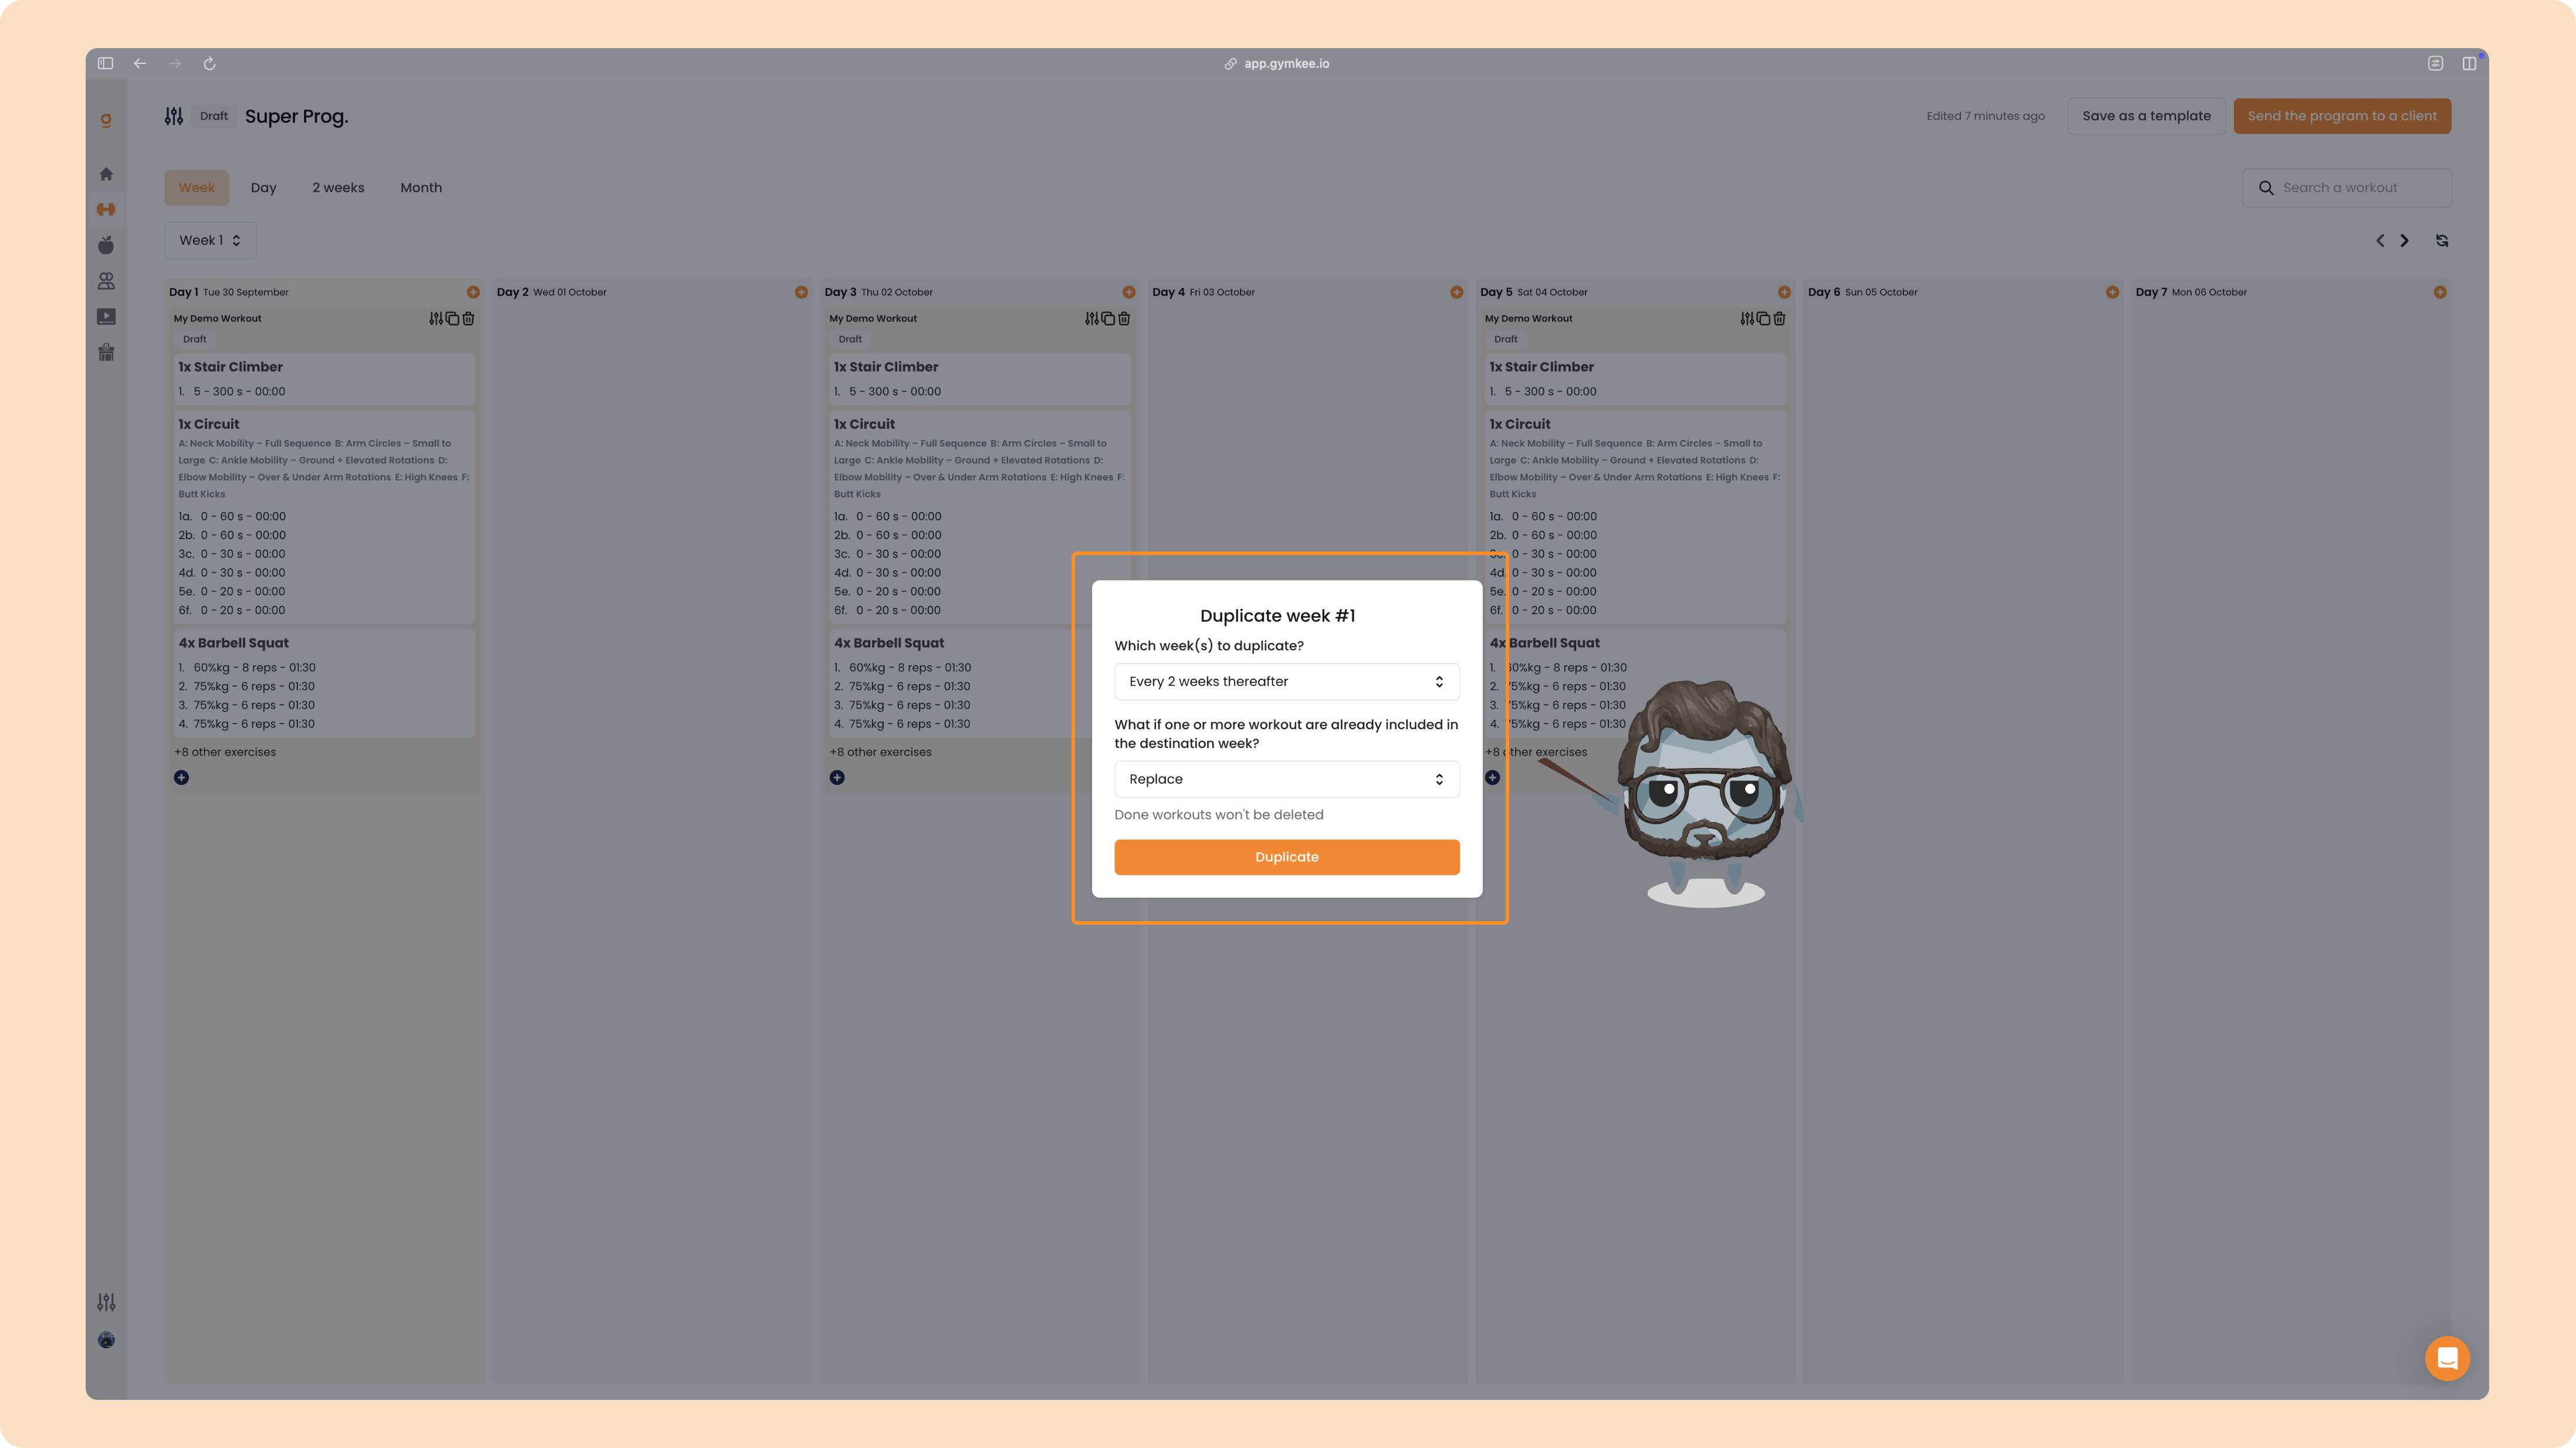
Task: Open the profile avatar at sidebar bottom
Action: click(106, 1340)
